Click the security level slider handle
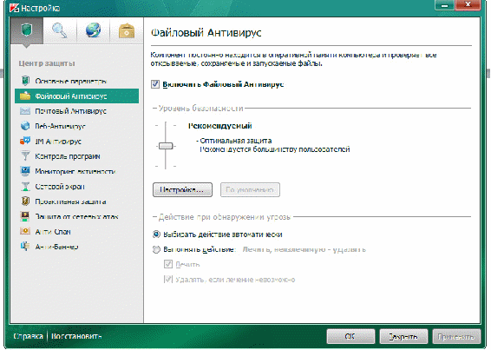Viewport: 491px width, 350px height. (x=166, y=146)
